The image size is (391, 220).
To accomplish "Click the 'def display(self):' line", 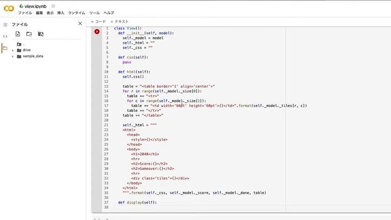I will pyautogui.click(x=137, y=202).
